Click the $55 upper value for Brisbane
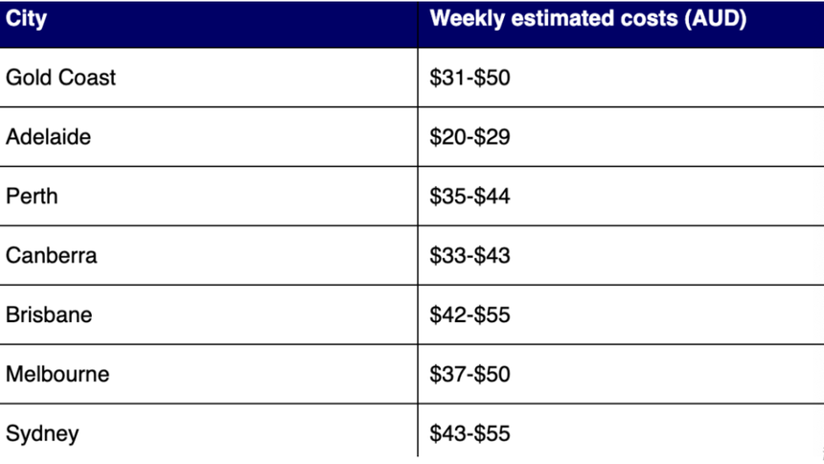 pos(493,314)
